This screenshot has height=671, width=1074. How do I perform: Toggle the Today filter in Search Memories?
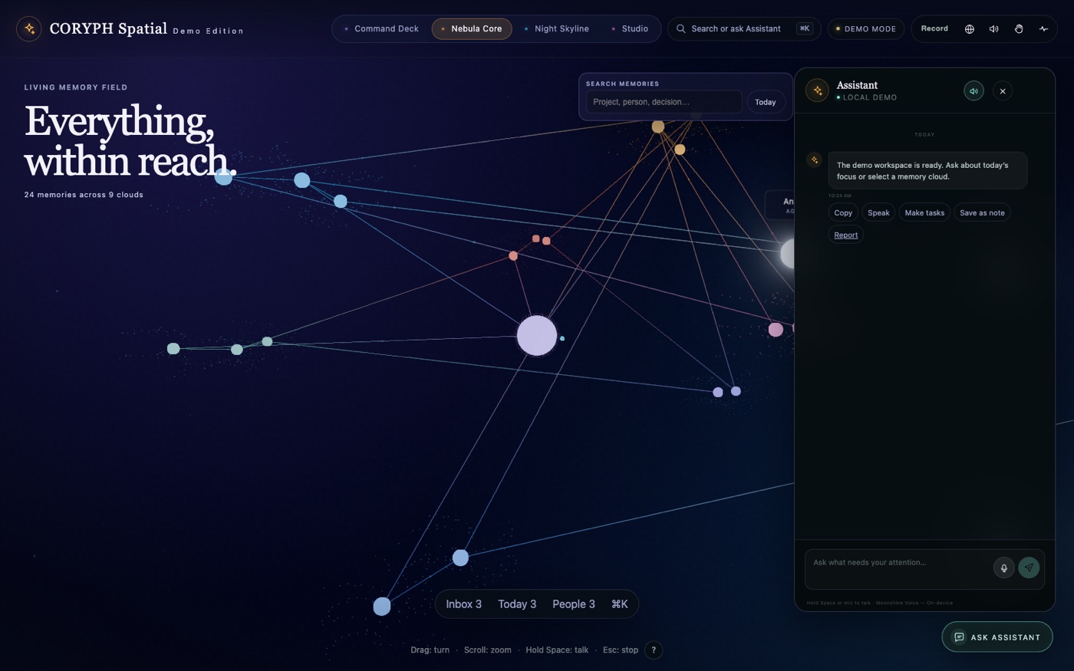click(765, 102)
